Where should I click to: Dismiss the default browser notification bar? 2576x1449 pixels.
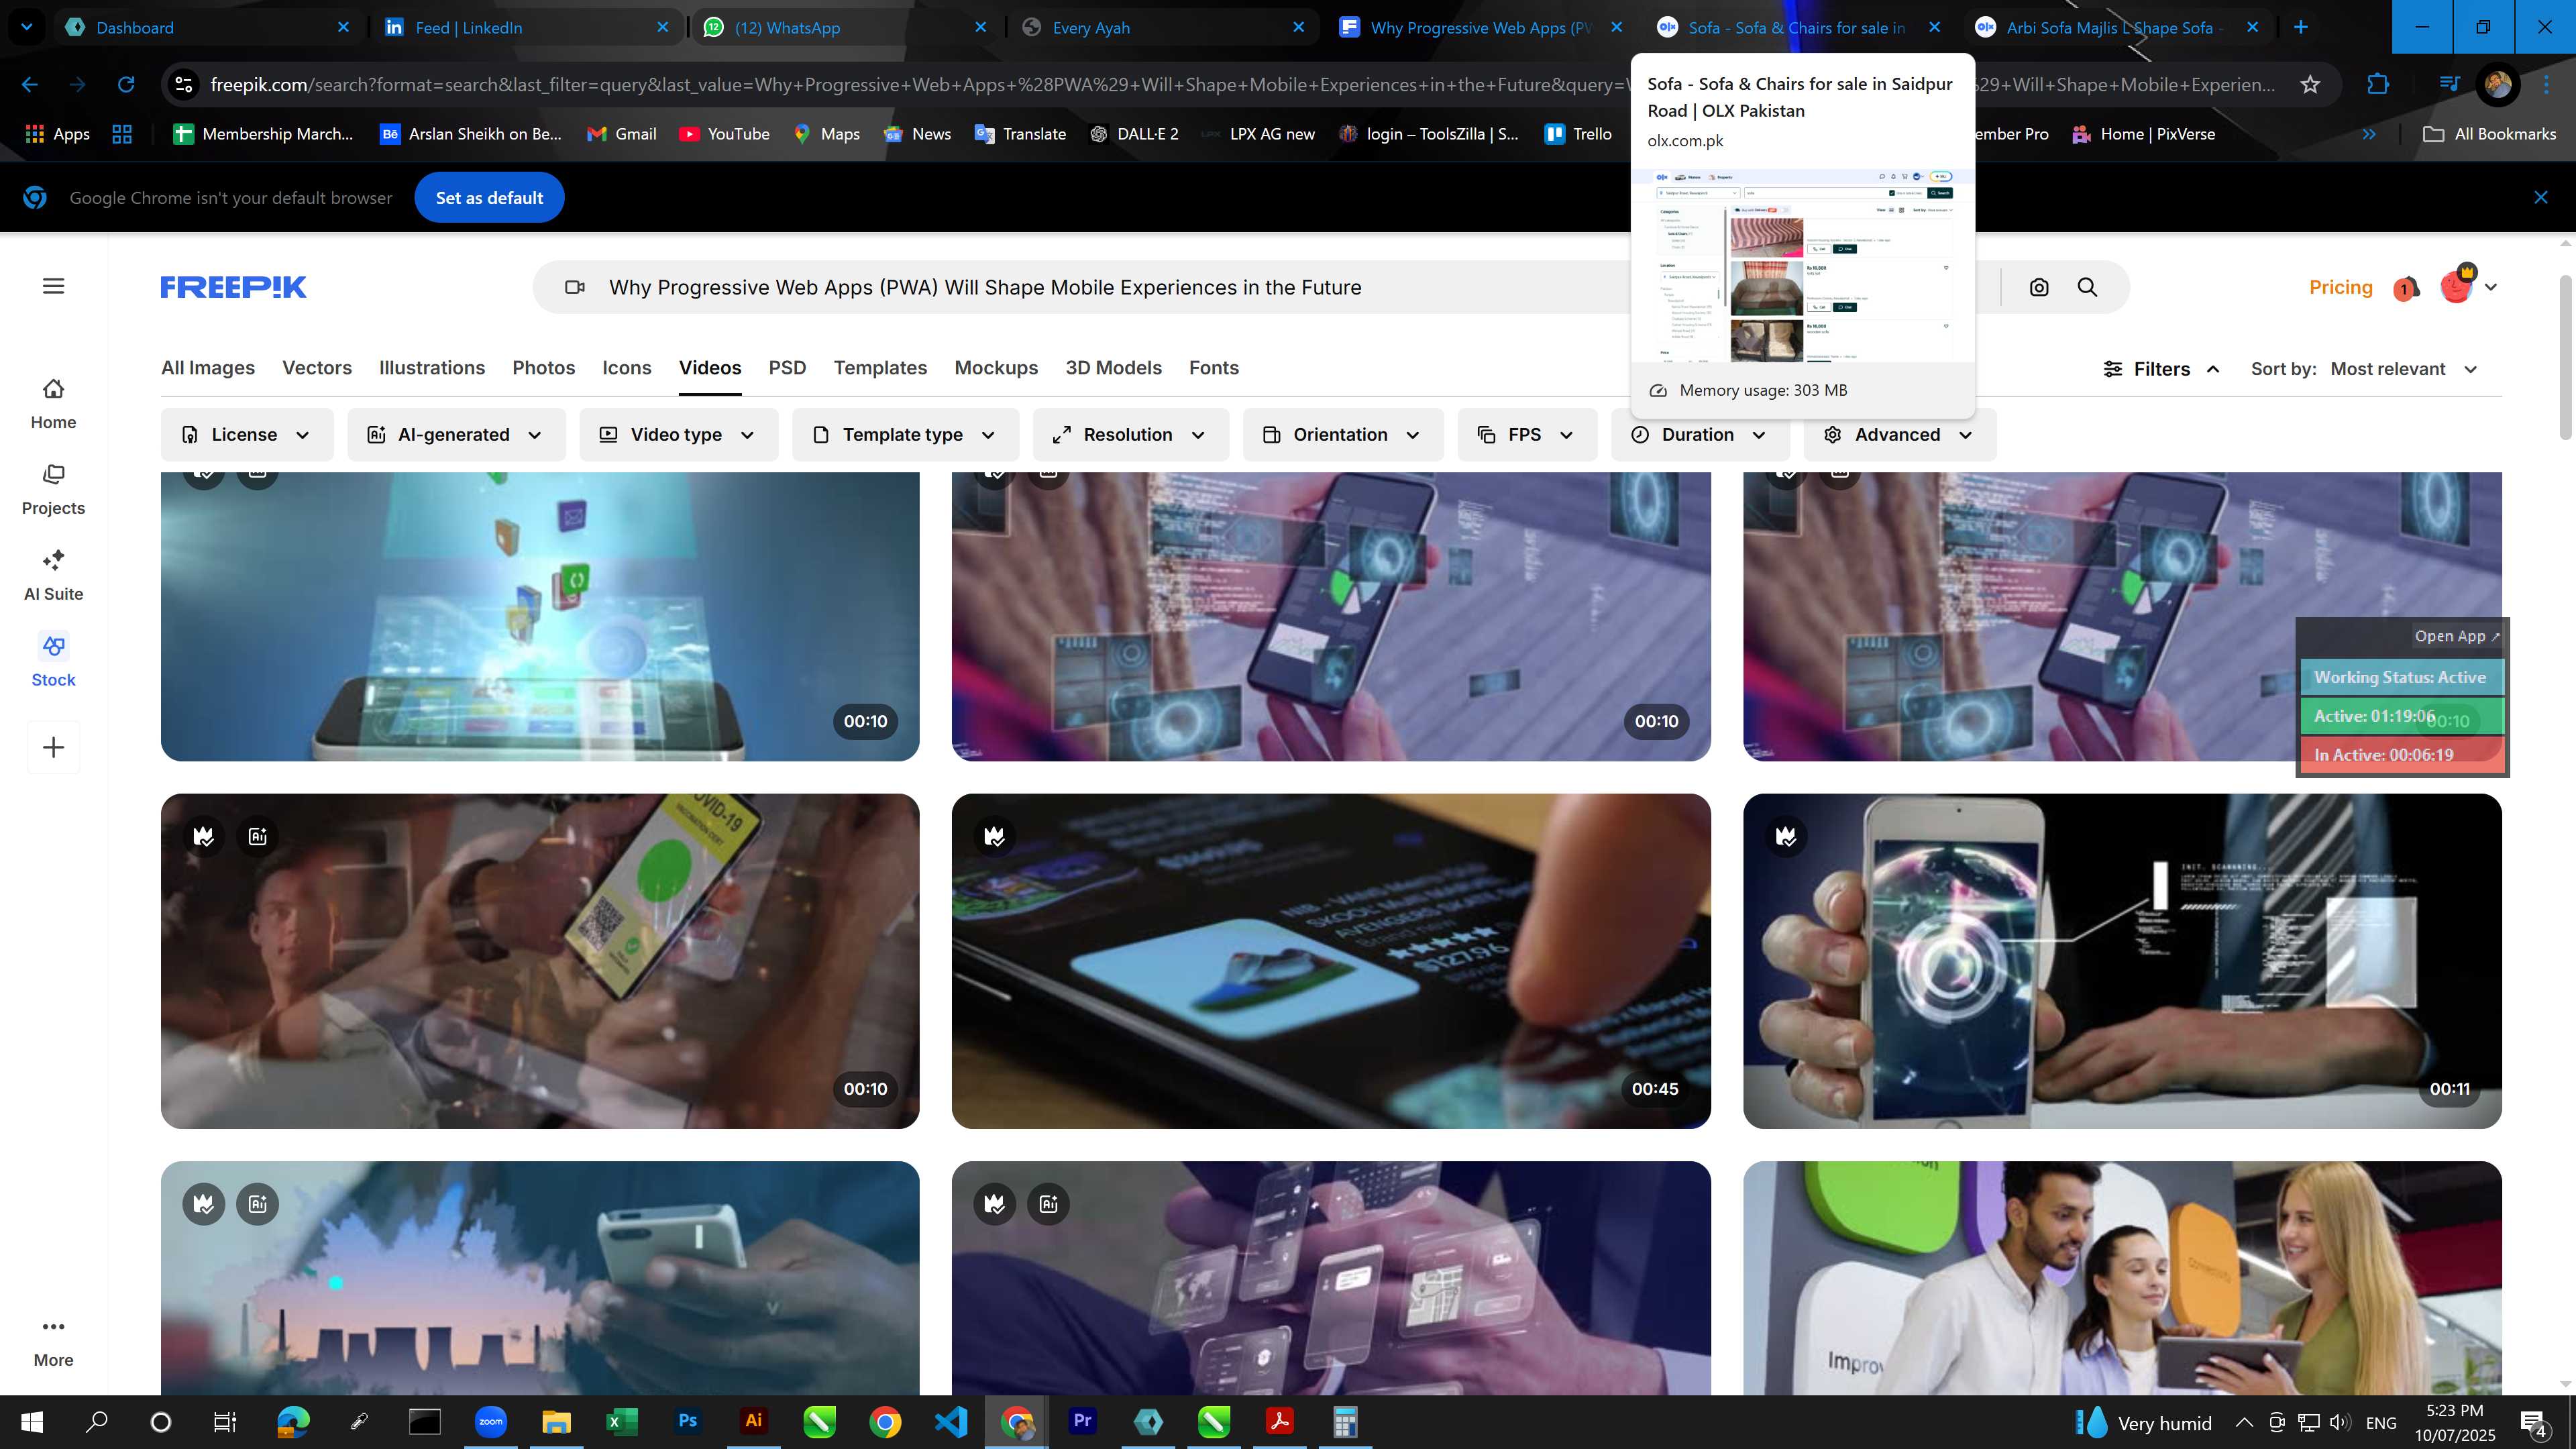pos(2540,198)
